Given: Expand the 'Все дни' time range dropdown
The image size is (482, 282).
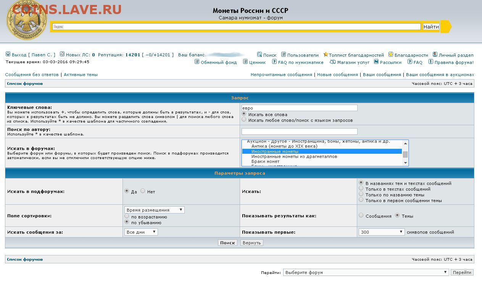Looking at the screenshot, I should coord(141,232).
